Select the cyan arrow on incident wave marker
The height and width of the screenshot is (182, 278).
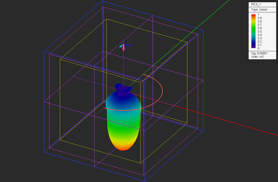(121, 47)
